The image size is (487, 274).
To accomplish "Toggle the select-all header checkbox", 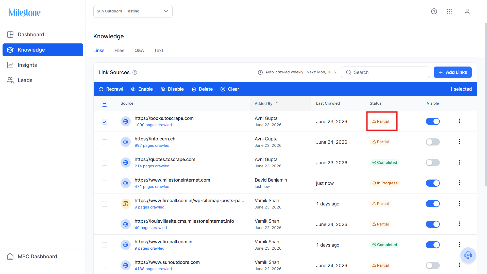I will tap(105, 104).
